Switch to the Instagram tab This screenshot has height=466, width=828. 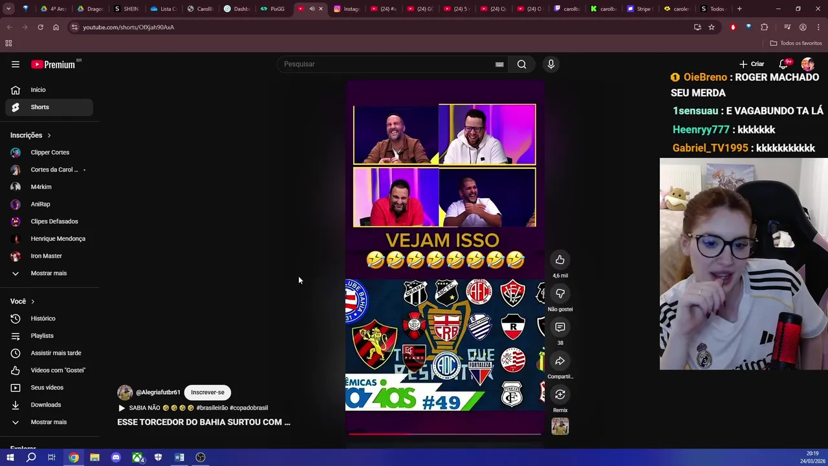(347, 9)
